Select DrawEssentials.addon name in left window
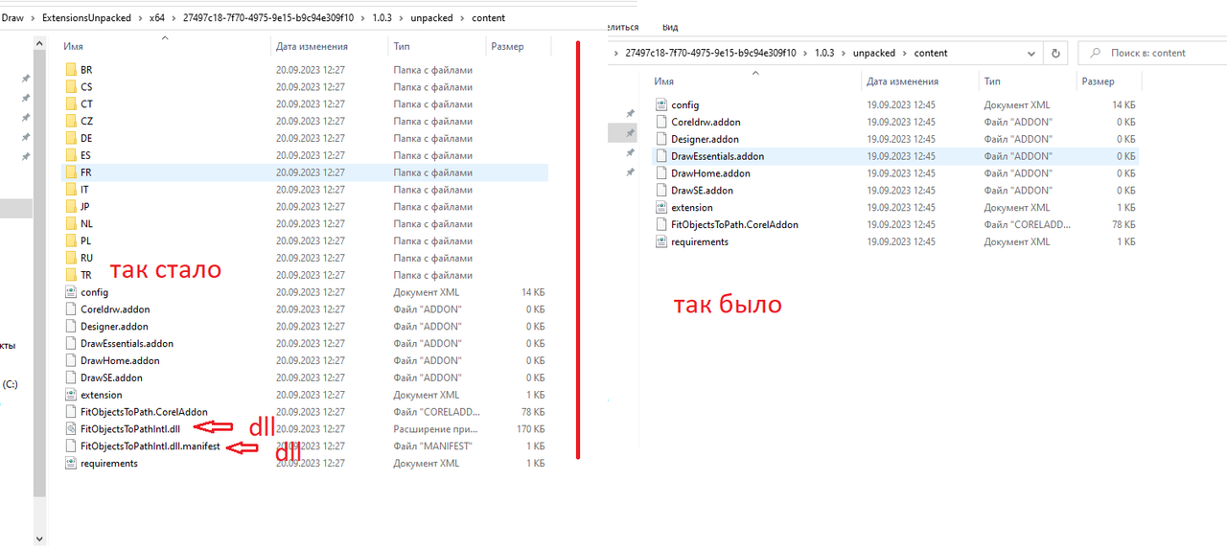 tap(127, 344)
